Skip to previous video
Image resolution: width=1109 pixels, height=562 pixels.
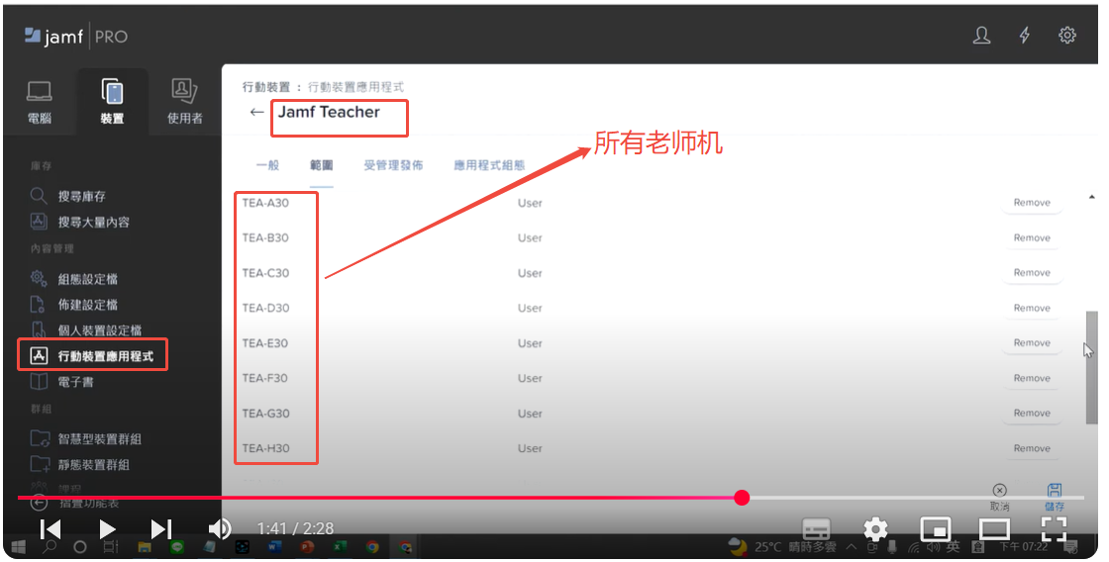[50, 528]
